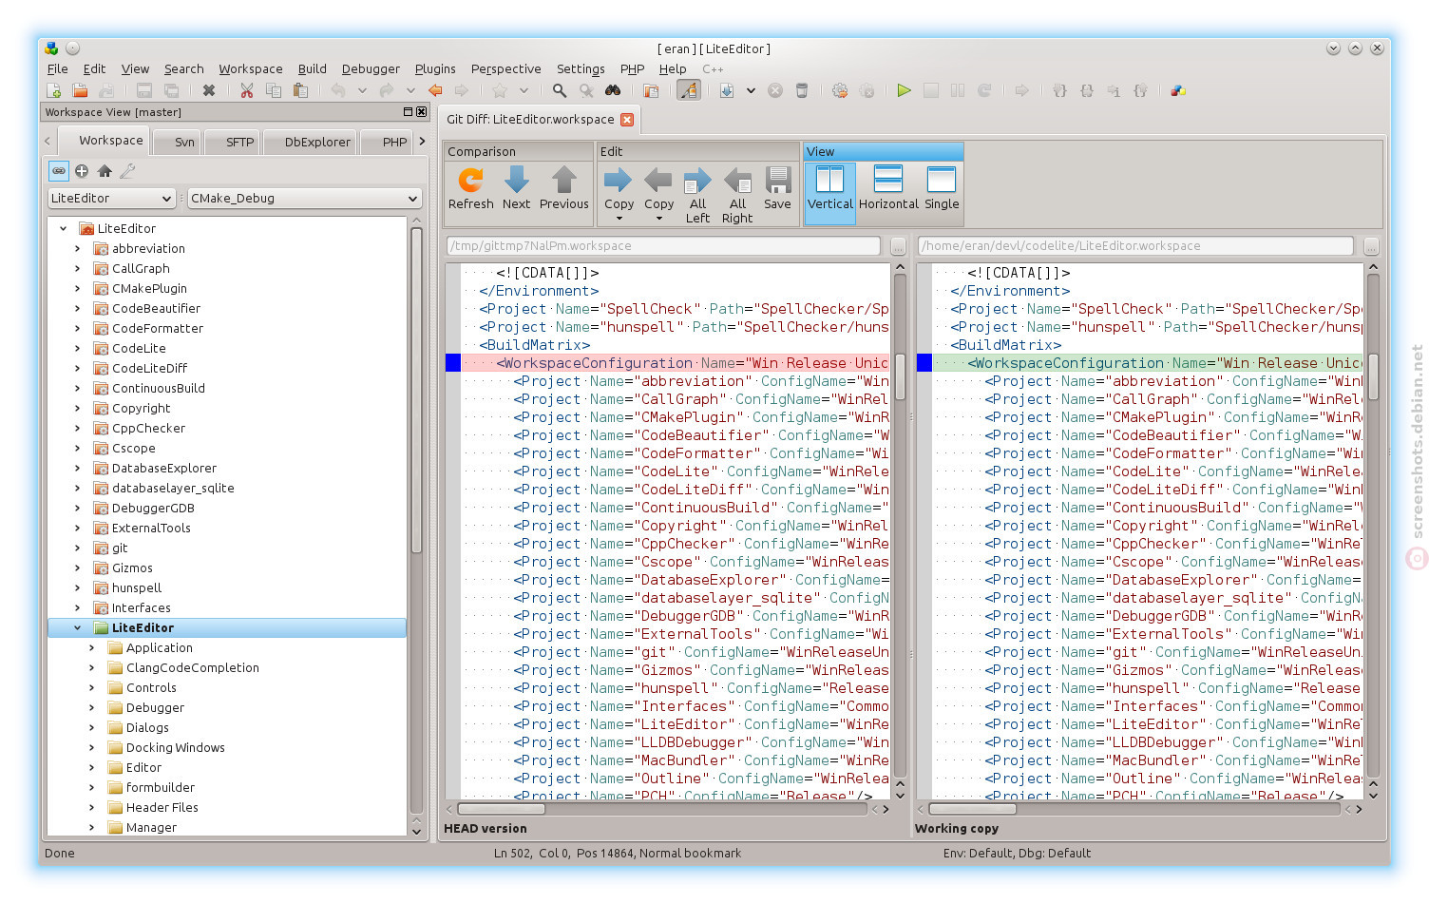
Task: Open the copy right-arrow dropdown
Action: click(x=619, y=219)
